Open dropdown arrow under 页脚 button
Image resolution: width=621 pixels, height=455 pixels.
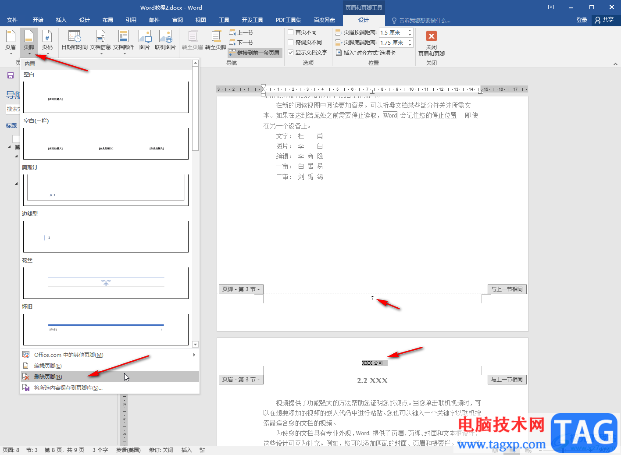(29, 54)
